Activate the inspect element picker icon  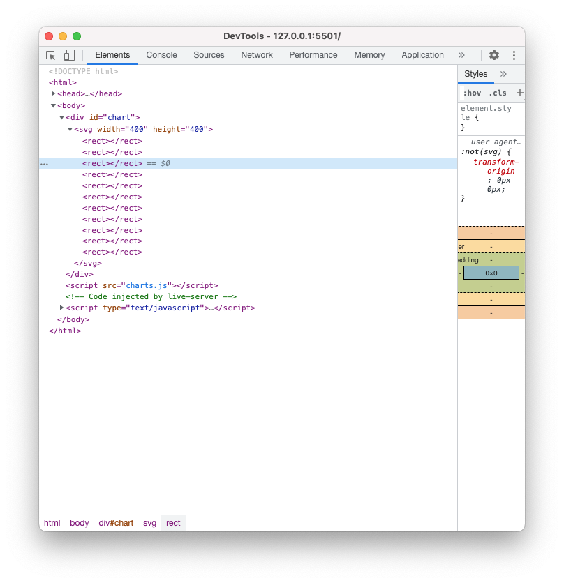pos(51,55)
